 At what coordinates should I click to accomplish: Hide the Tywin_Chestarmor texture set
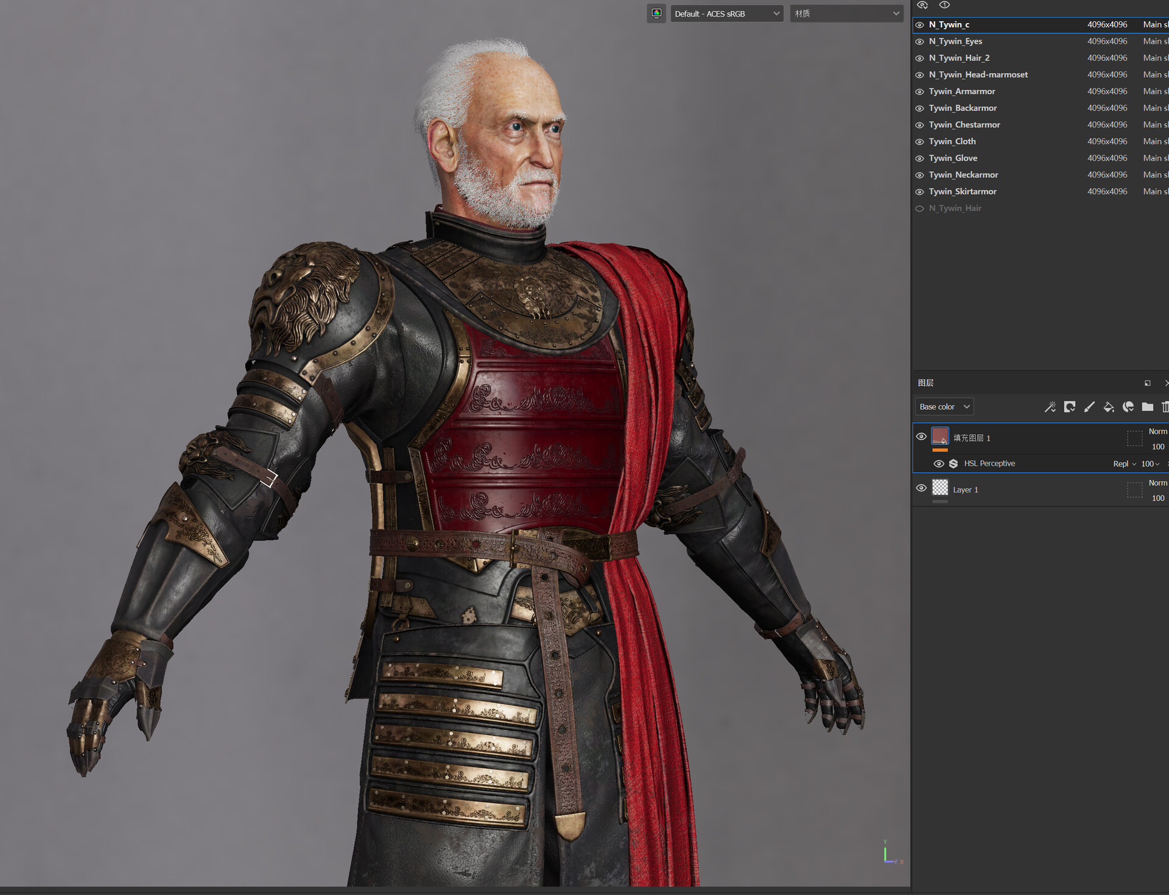(919, 125)
